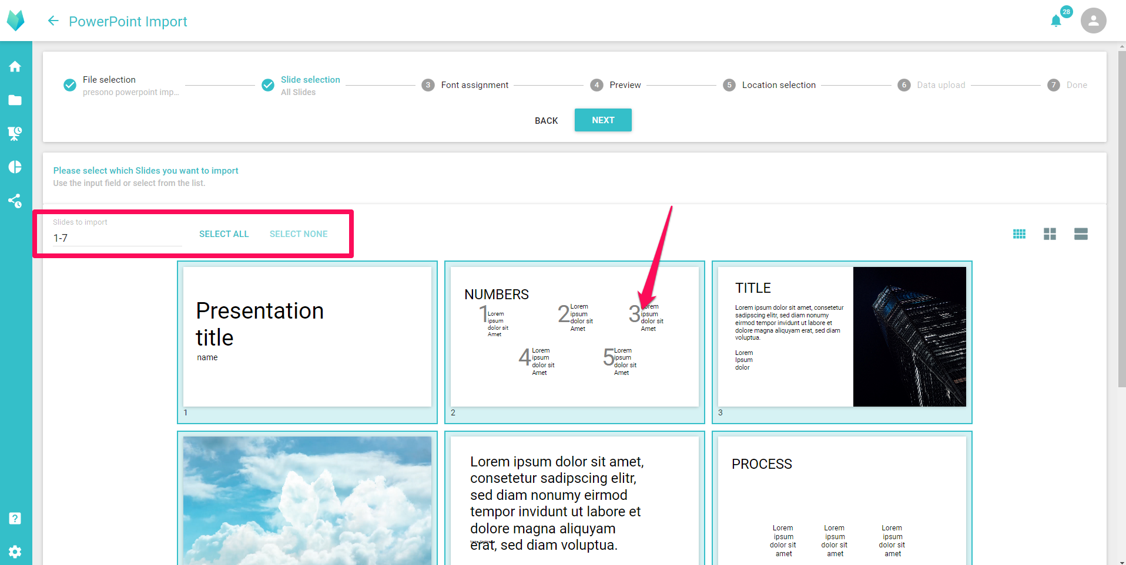The height and width of the screenshot is (565, 1126).
Task: Click the NEXT button
Action: tap(603, 120)
